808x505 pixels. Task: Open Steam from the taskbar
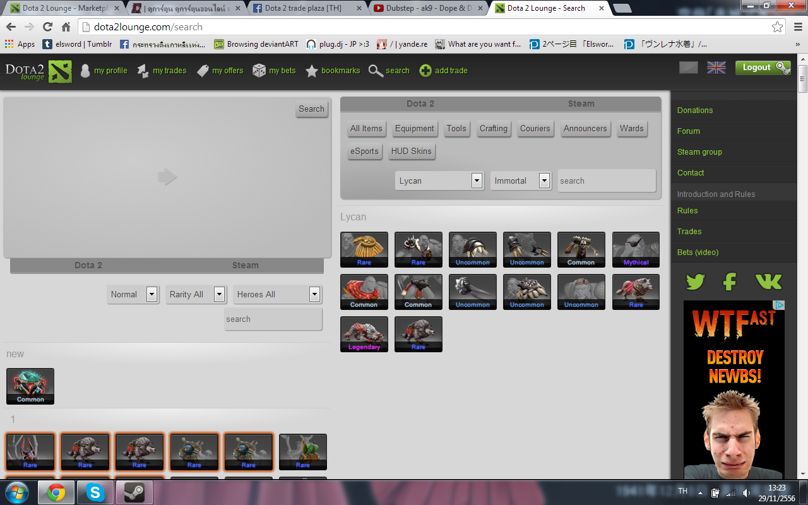coord(134,492)
